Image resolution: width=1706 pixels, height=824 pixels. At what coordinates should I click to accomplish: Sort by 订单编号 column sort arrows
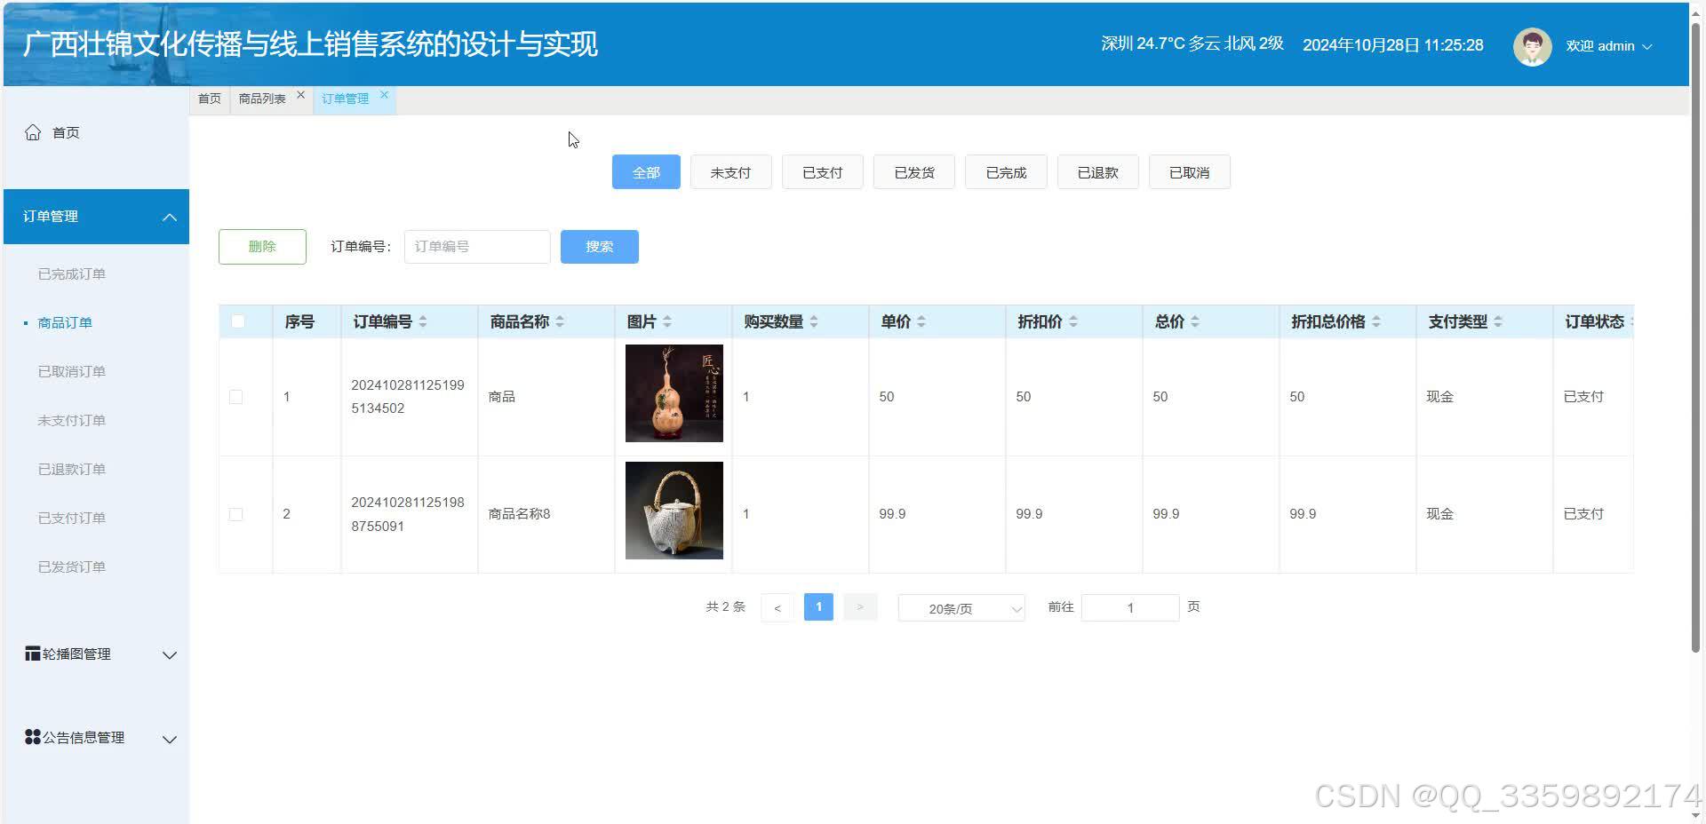coord(426,321)
